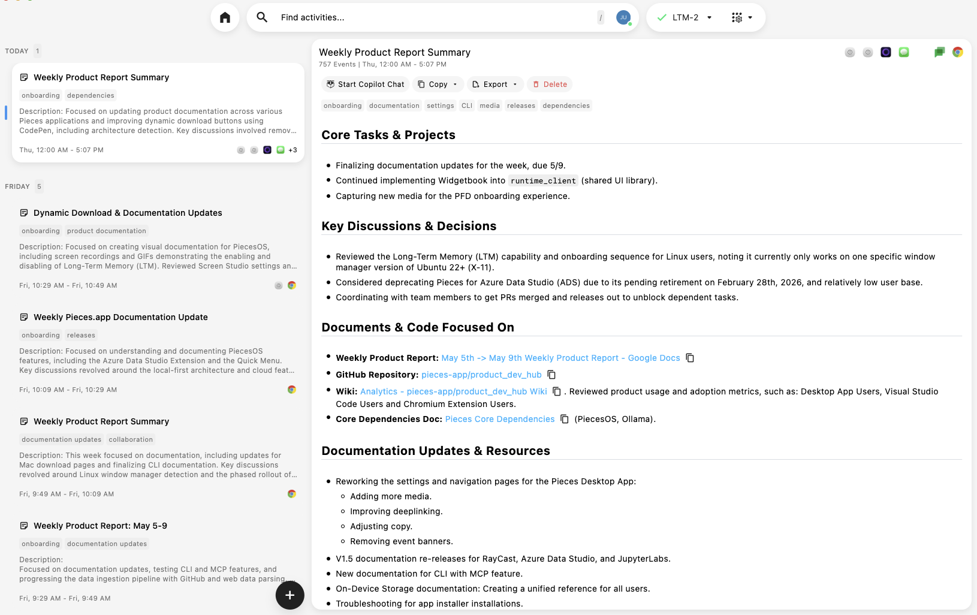Screen dimensions: 977x615
Task: Open the grid settings icon
Action: coord(737,17)
